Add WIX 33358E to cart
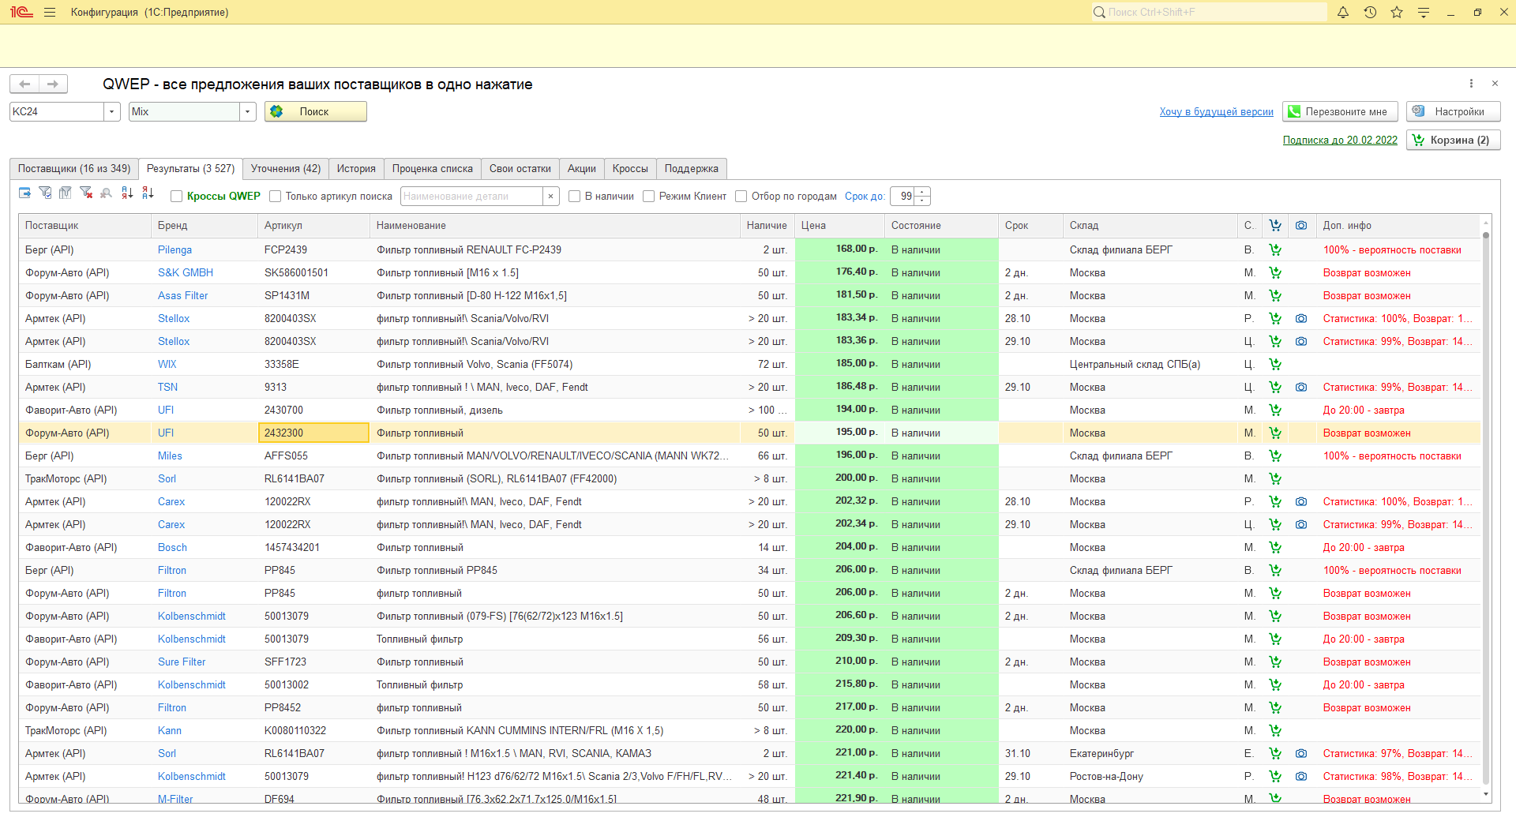Image resolution: width=1516 pixels, height=821 pixels. 1275,364
